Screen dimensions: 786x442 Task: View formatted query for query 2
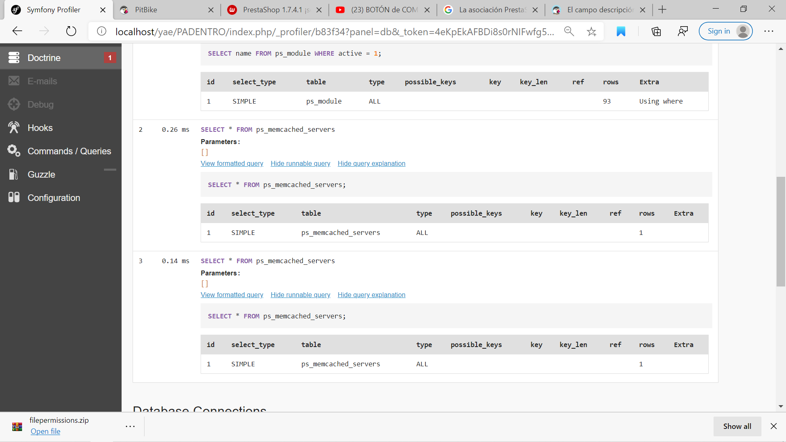[x=232, y=163]
